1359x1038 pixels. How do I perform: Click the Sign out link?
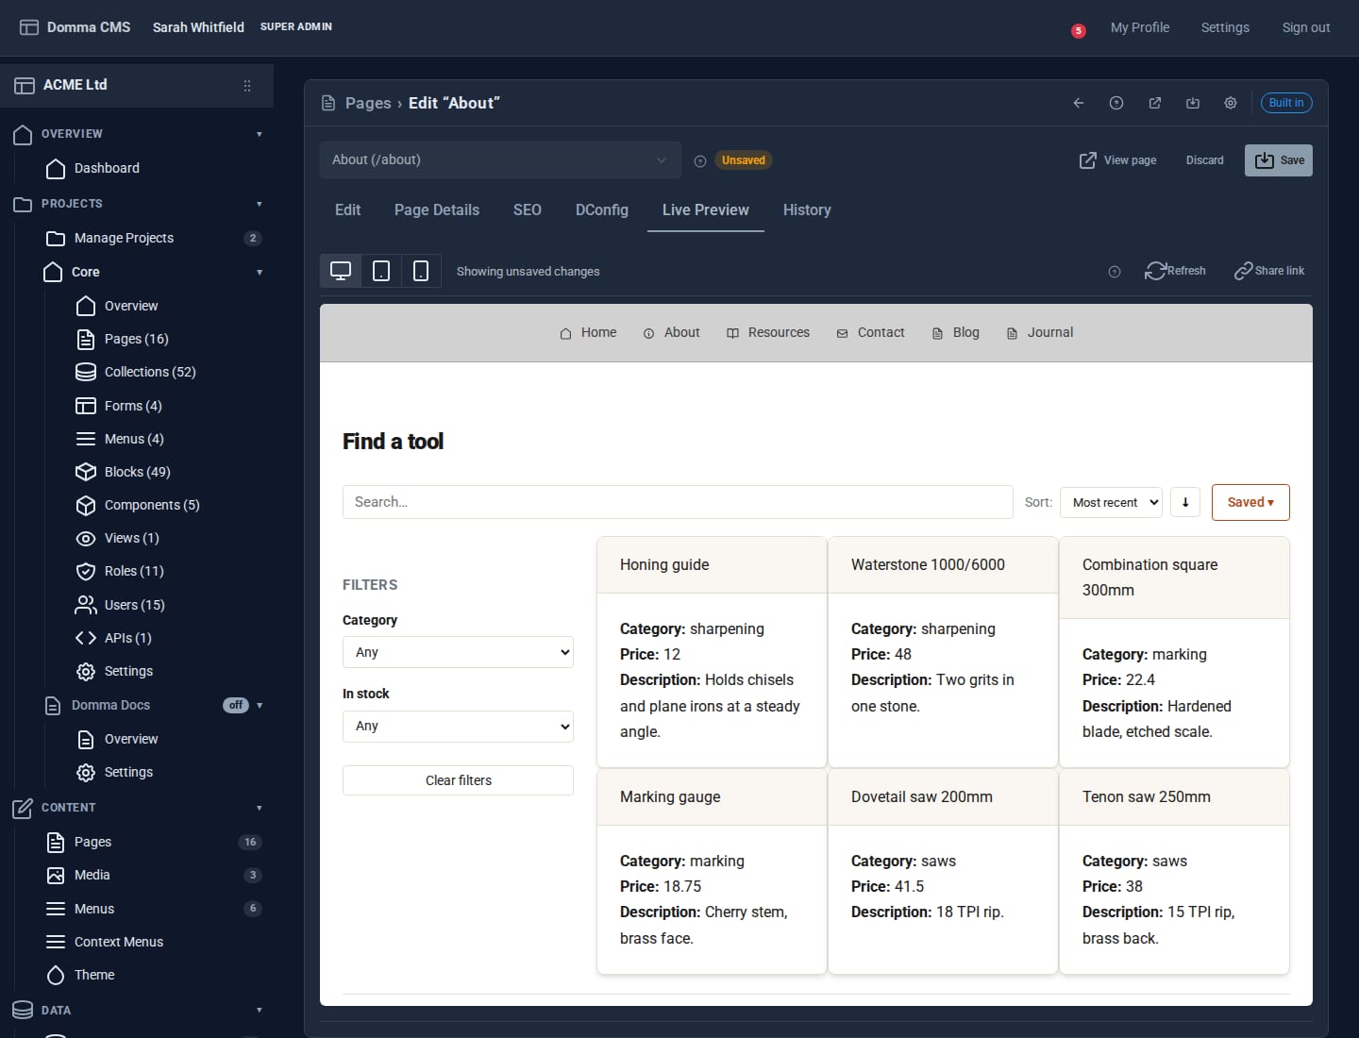click(1306, 27)
